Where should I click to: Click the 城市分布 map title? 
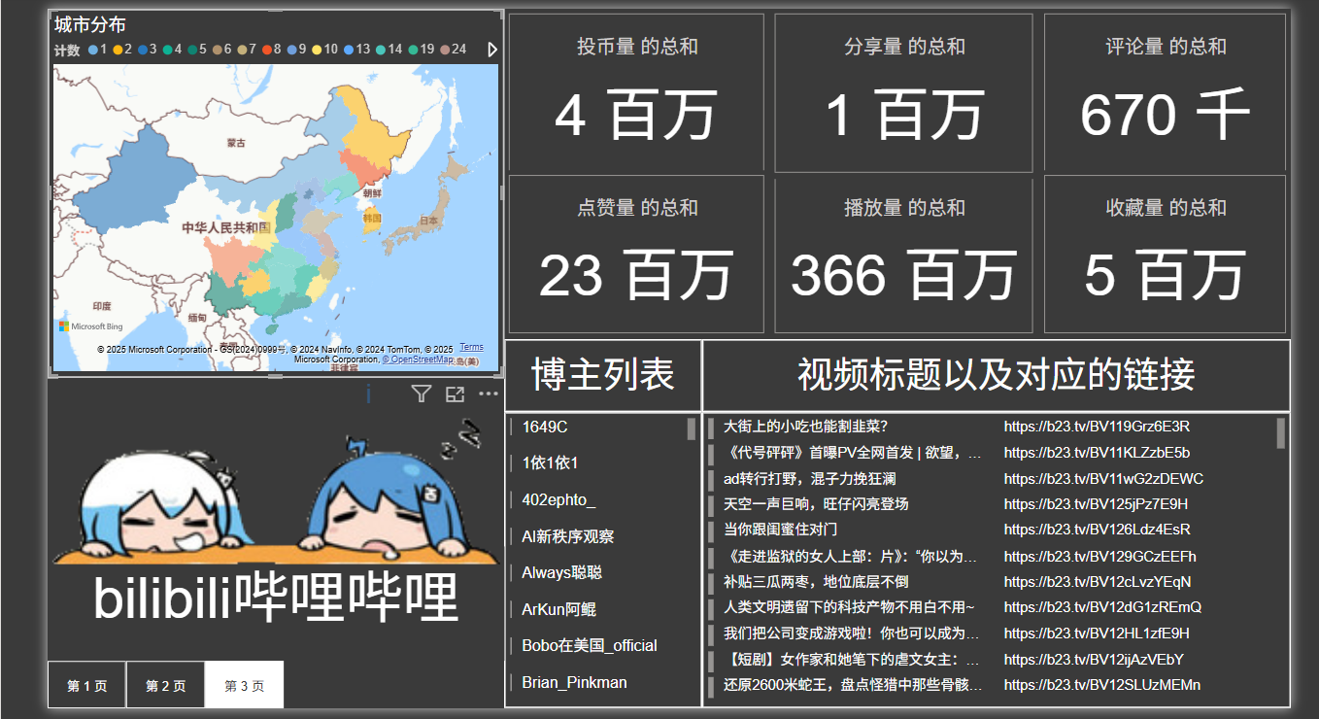click(x=89, y=25)
